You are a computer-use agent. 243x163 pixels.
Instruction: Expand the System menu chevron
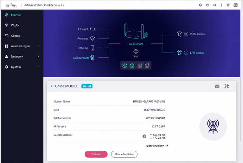(x=39, y=67)
